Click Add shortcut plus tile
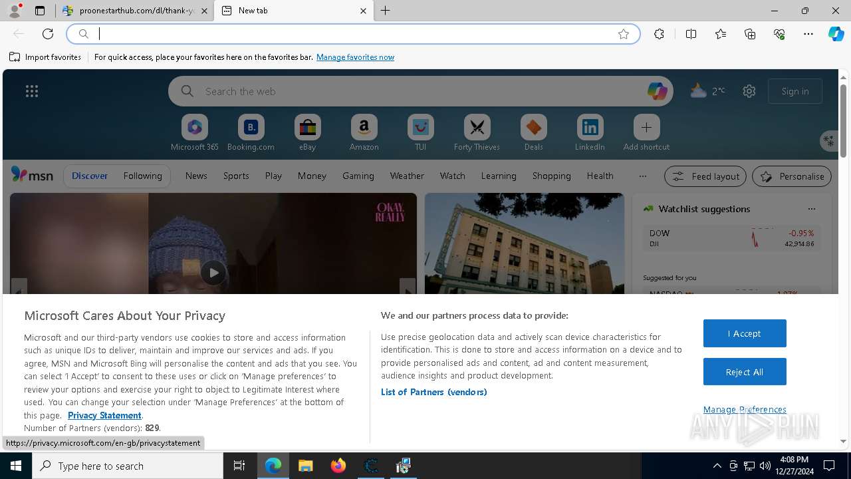Viewport: 851px width, 479px height. tap(646, 132)
